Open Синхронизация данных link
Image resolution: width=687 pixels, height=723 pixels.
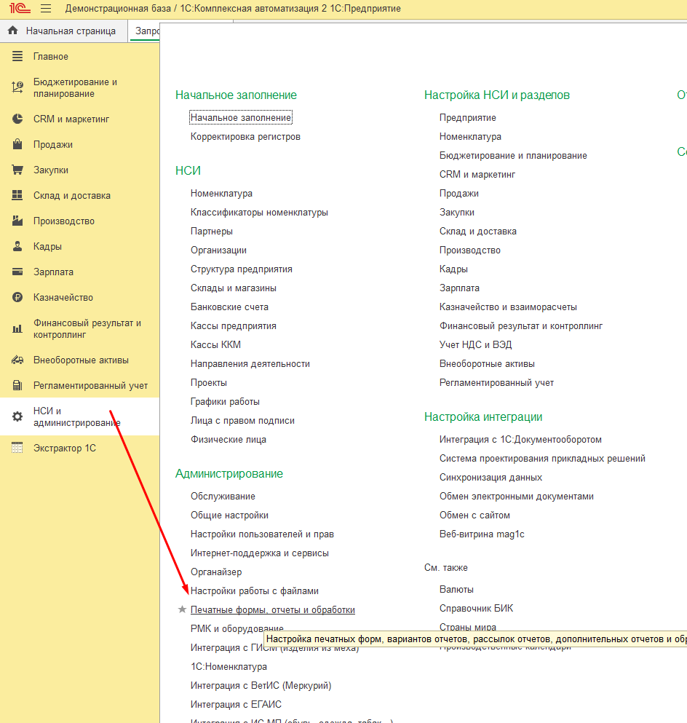491,478
